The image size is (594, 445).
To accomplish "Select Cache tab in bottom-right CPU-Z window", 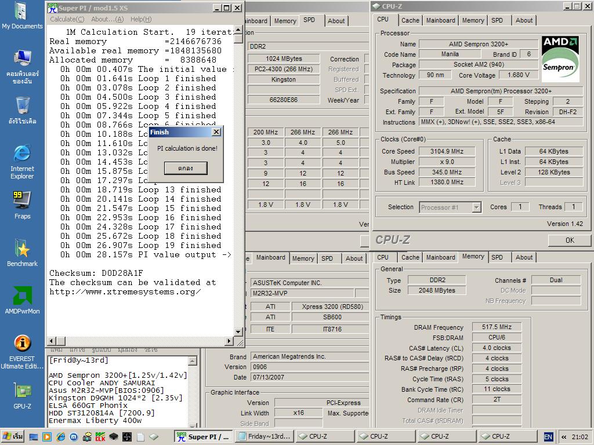I will pos(410,257).
